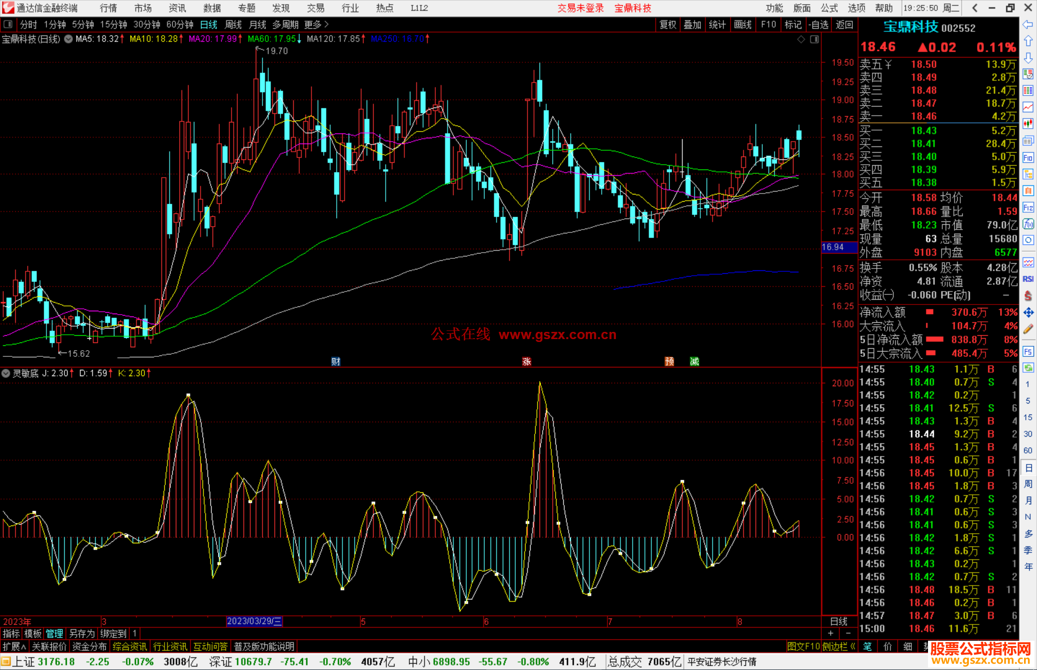Click the 财 event marker on timeline

pyautogui.click(x=336, y=361)
